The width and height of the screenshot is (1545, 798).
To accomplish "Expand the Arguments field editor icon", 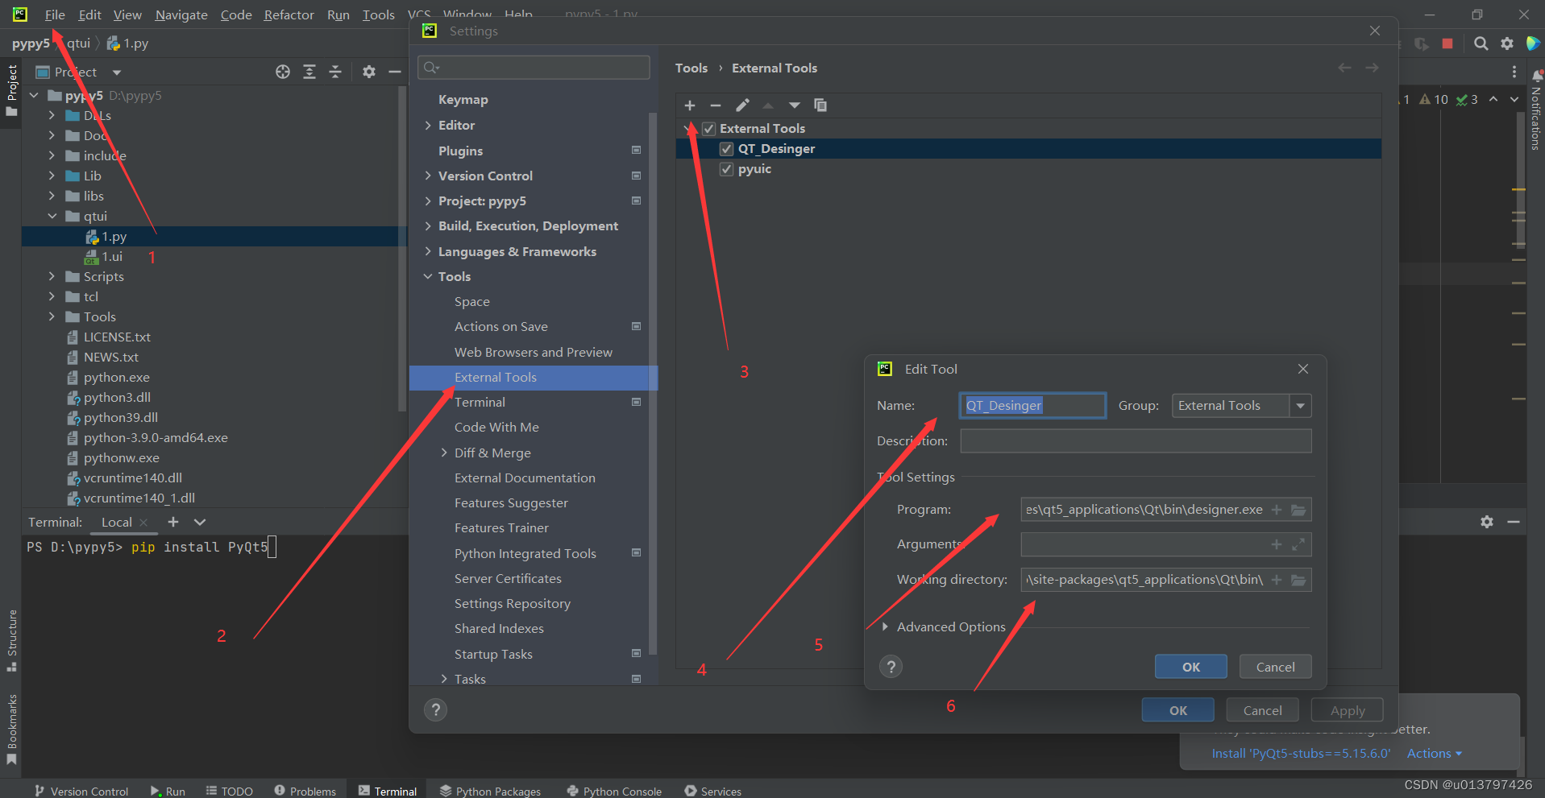I will tap(1298, 545).
